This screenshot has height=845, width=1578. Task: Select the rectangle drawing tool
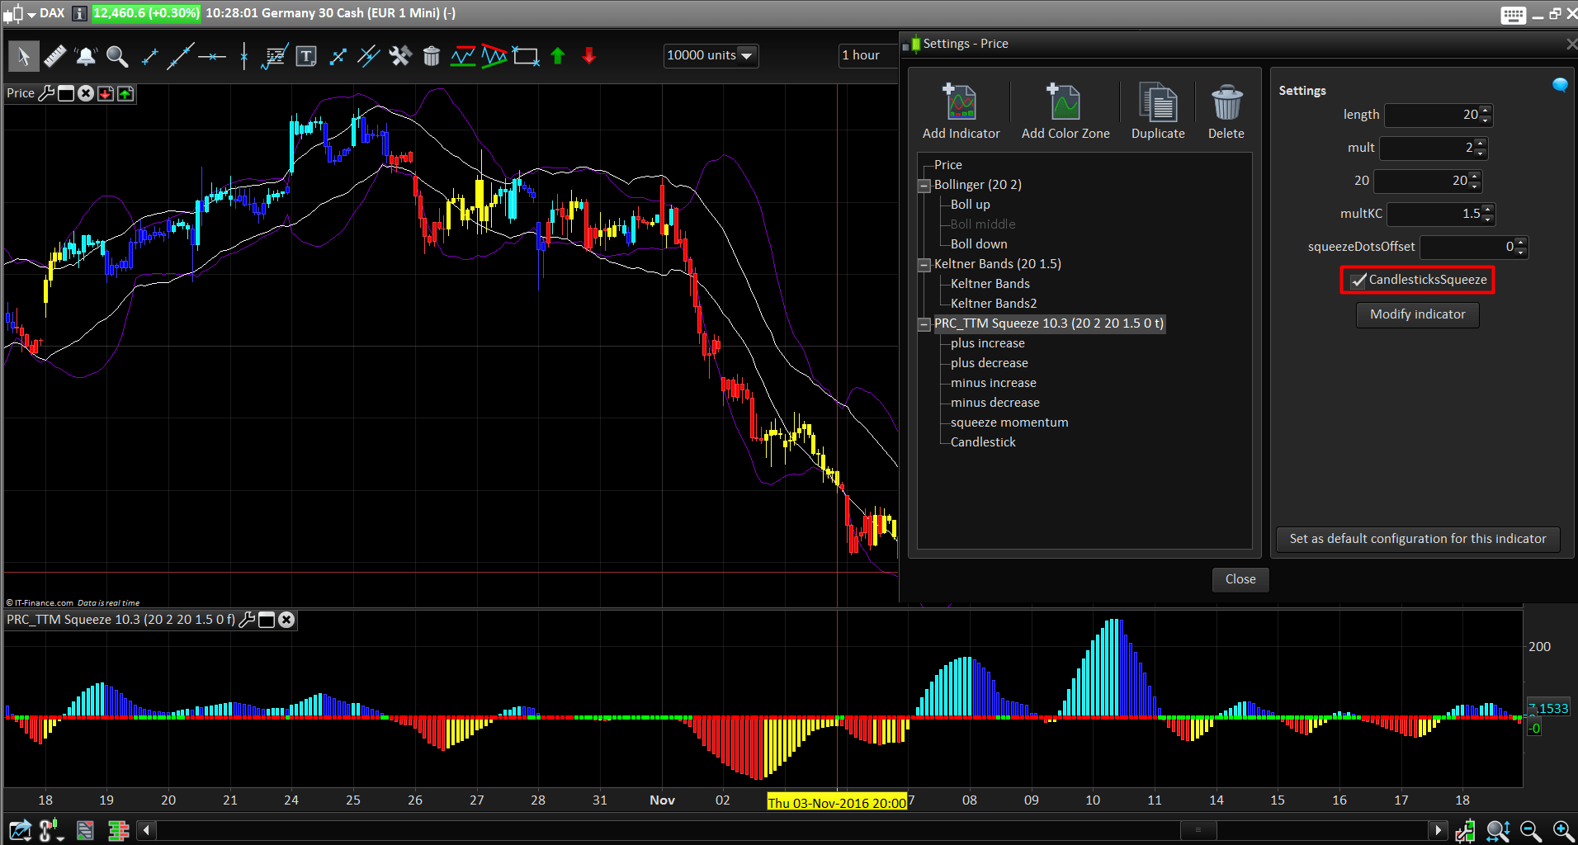tap(526, 56)
